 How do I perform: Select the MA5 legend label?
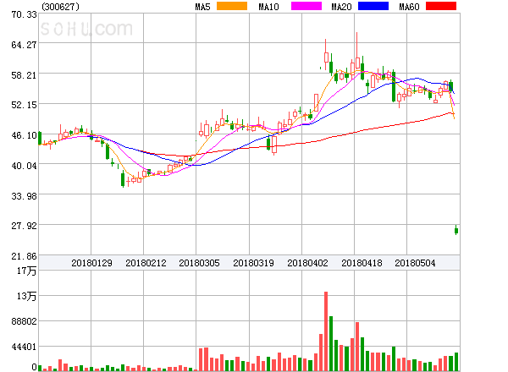202,7
